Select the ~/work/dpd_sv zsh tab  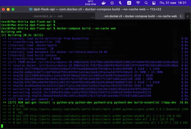(47, 16)
